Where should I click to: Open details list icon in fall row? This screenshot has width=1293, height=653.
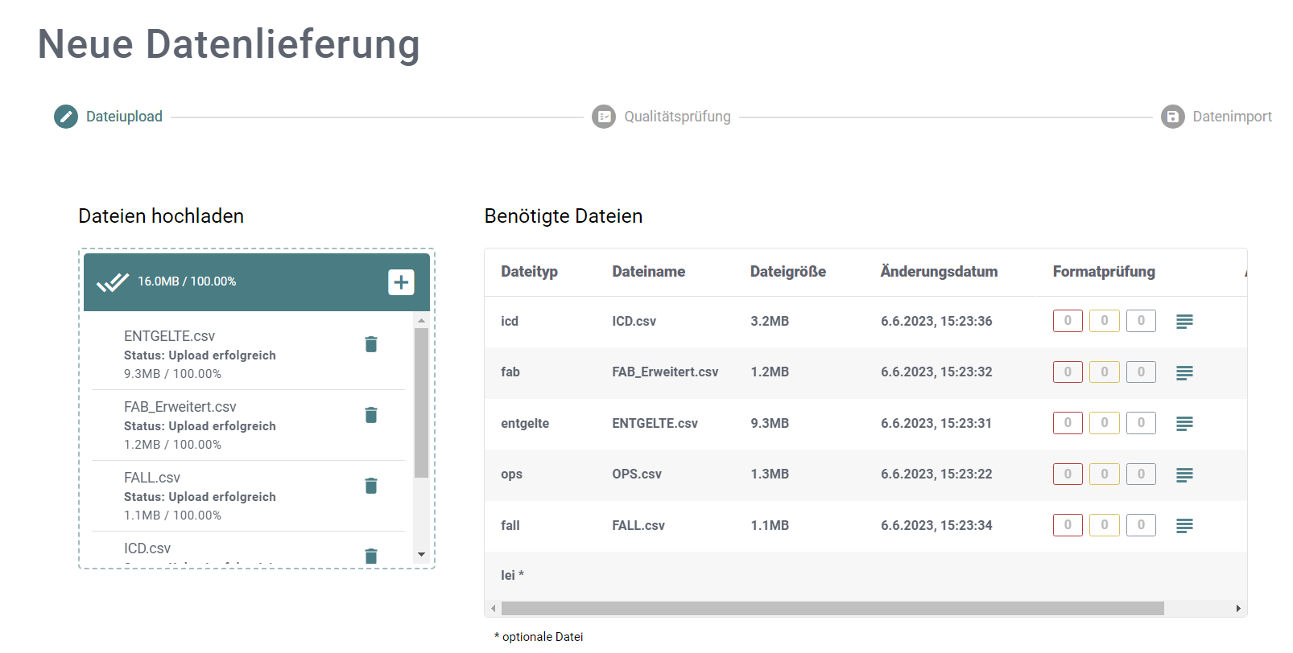[1184, 526]
